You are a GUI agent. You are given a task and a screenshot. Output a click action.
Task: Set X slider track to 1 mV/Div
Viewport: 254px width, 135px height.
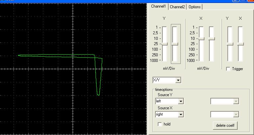(x=201, y=27)
